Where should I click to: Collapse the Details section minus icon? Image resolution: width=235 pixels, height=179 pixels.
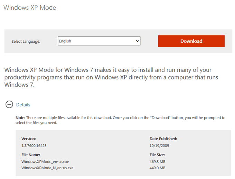[9, 104]
